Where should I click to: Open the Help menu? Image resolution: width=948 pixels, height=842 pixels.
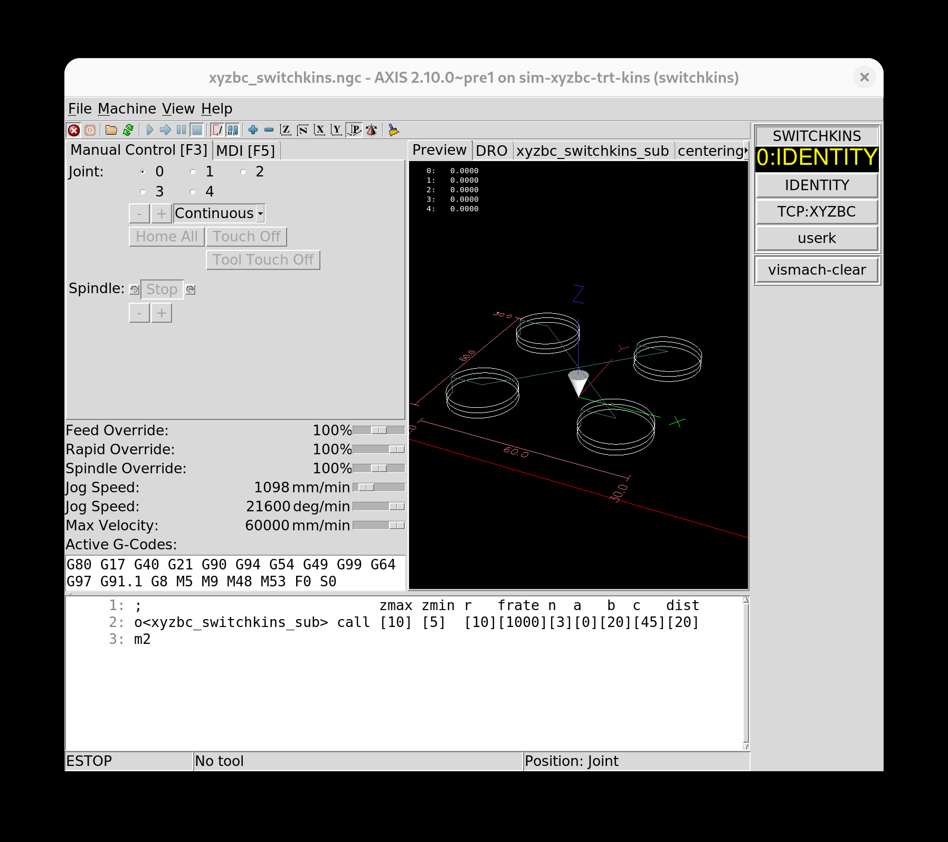pyautogui.click(x=216, y=109)
